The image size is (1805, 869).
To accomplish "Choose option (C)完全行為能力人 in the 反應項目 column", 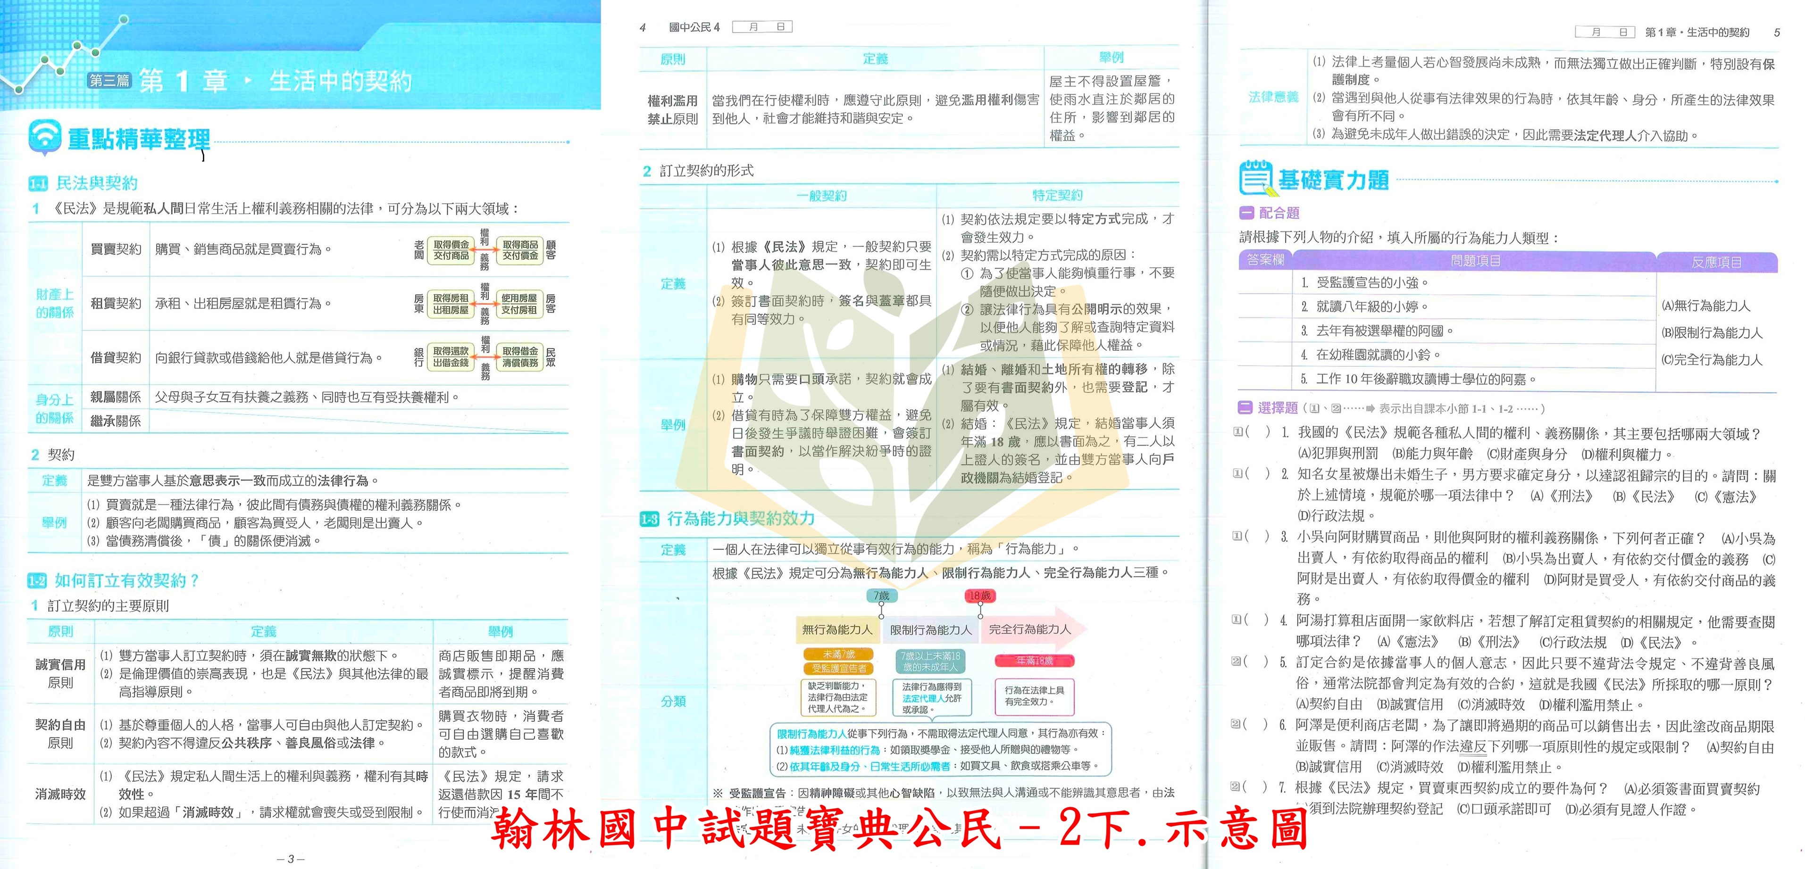I will (1712, 360).
